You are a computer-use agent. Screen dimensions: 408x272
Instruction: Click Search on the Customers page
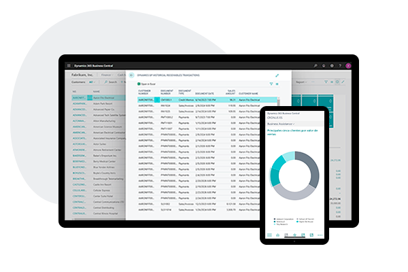click(x=111, y=82)
